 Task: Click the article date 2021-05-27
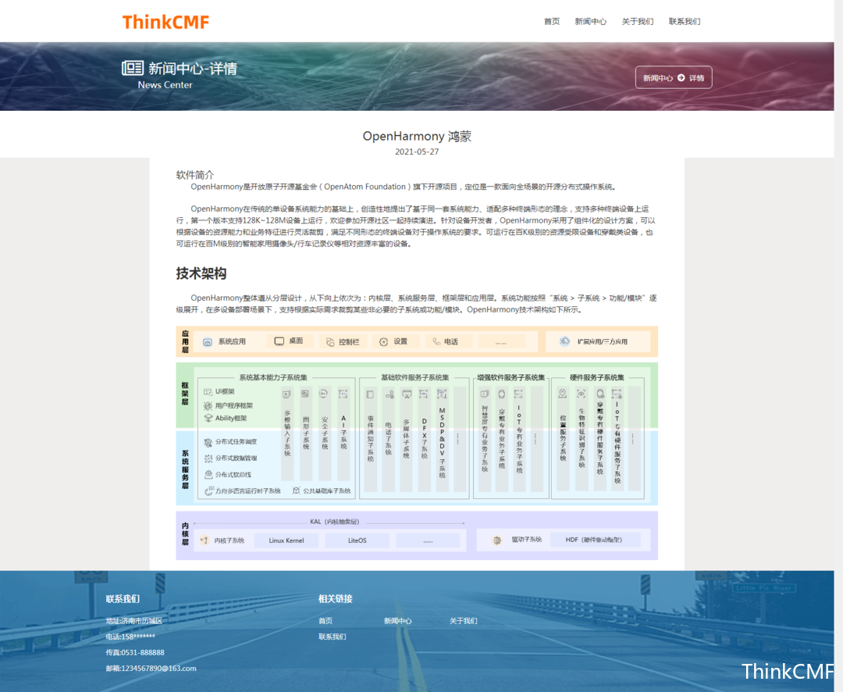point(417,152)
